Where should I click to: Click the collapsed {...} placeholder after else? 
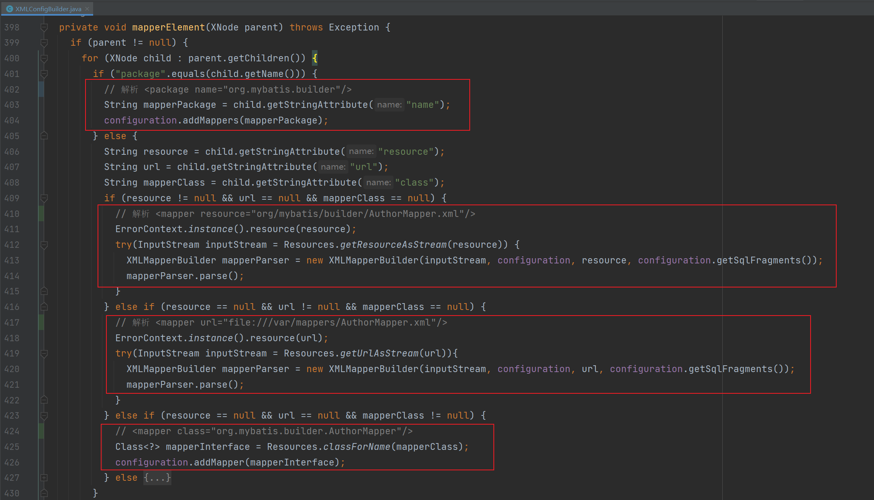point(157,478)
